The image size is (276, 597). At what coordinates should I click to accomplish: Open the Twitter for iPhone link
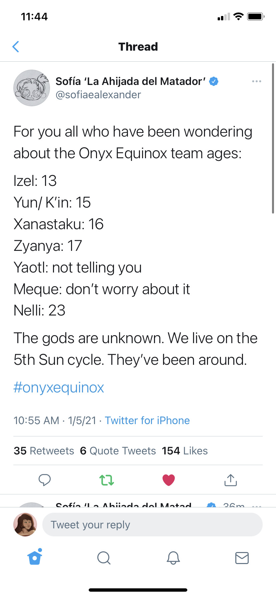pos(147,420)
